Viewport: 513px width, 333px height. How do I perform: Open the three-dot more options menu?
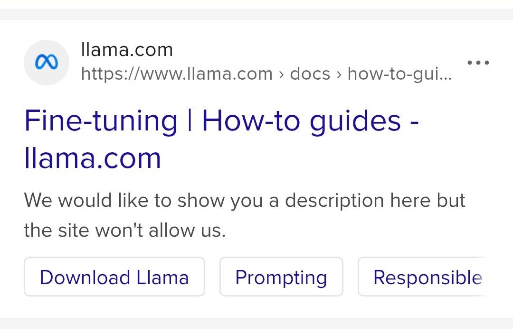(478, 63)
